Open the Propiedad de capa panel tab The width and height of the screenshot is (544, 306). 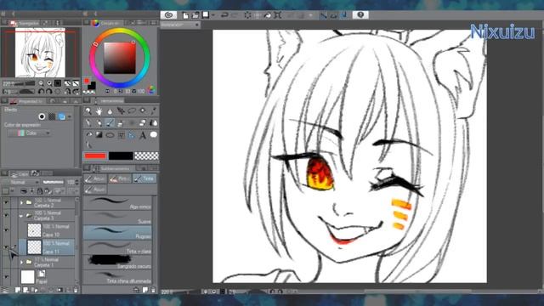26,101
